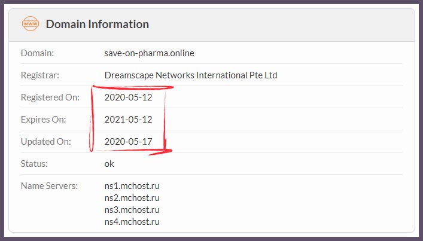Click the ns2.mchost.ru name server
The width and height of the screenshot is (423, 241).
tap(132, 198)
